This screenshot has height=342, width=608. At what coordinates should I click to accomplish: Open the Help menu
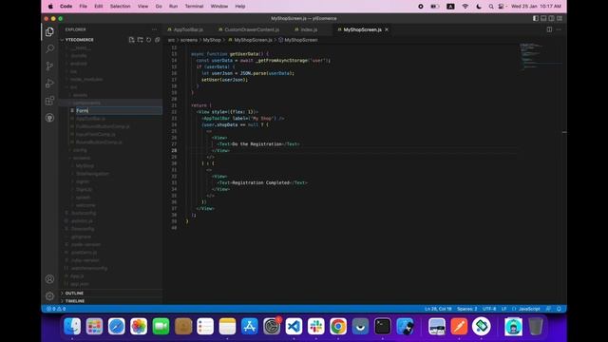[240, 7]
